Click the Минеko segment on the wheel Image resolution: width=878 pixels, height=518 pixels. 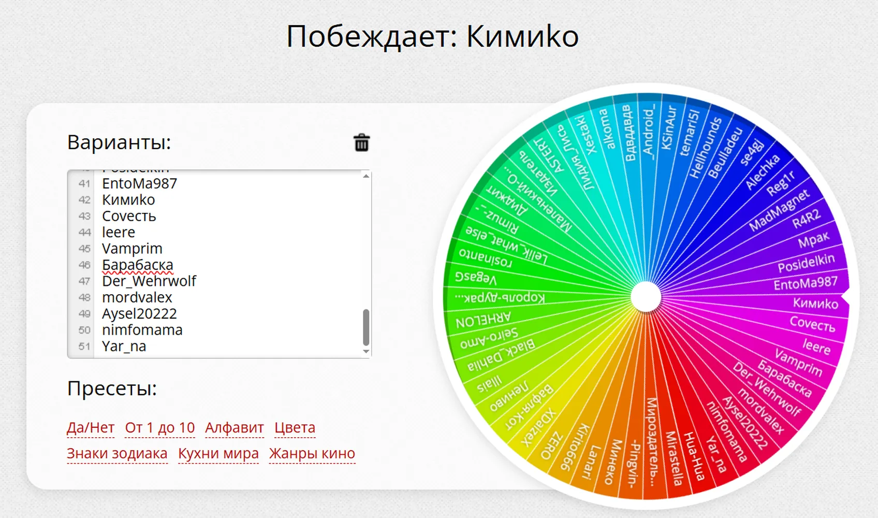pyautogui.click(x=613, y=462)
